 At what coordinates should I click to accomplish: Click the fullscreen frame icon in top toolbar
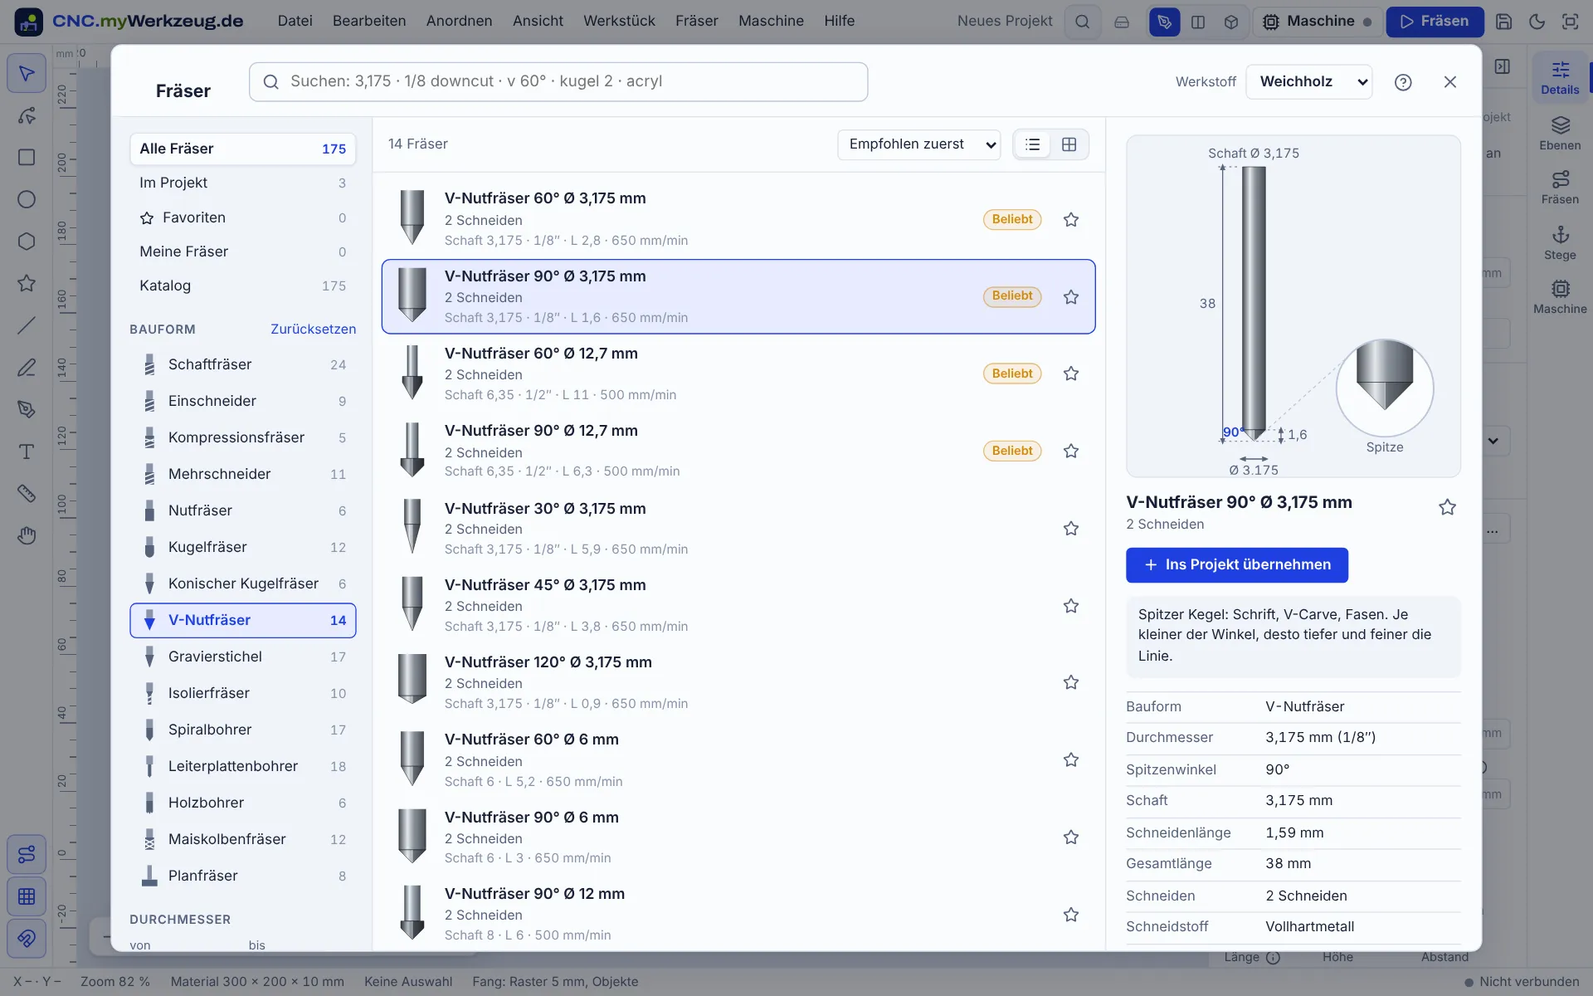click(1570, 22)
